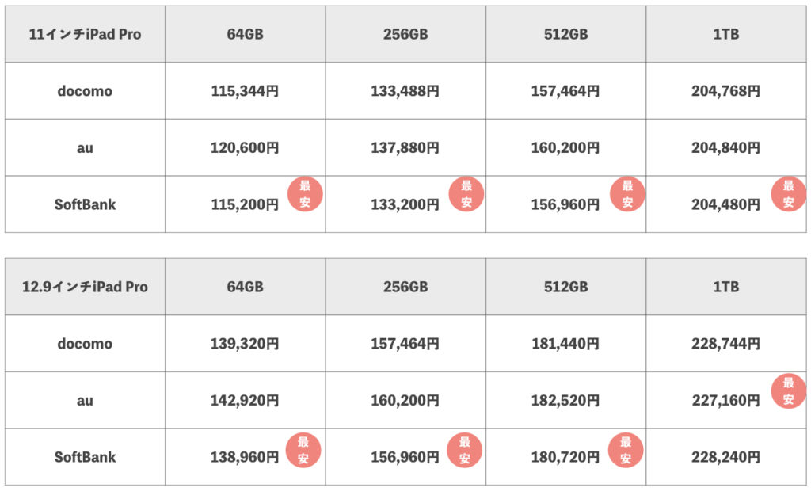The image size is (811, 499).
Task: Click the 204,768円 price cell
Action: click(x=725, y=91)
